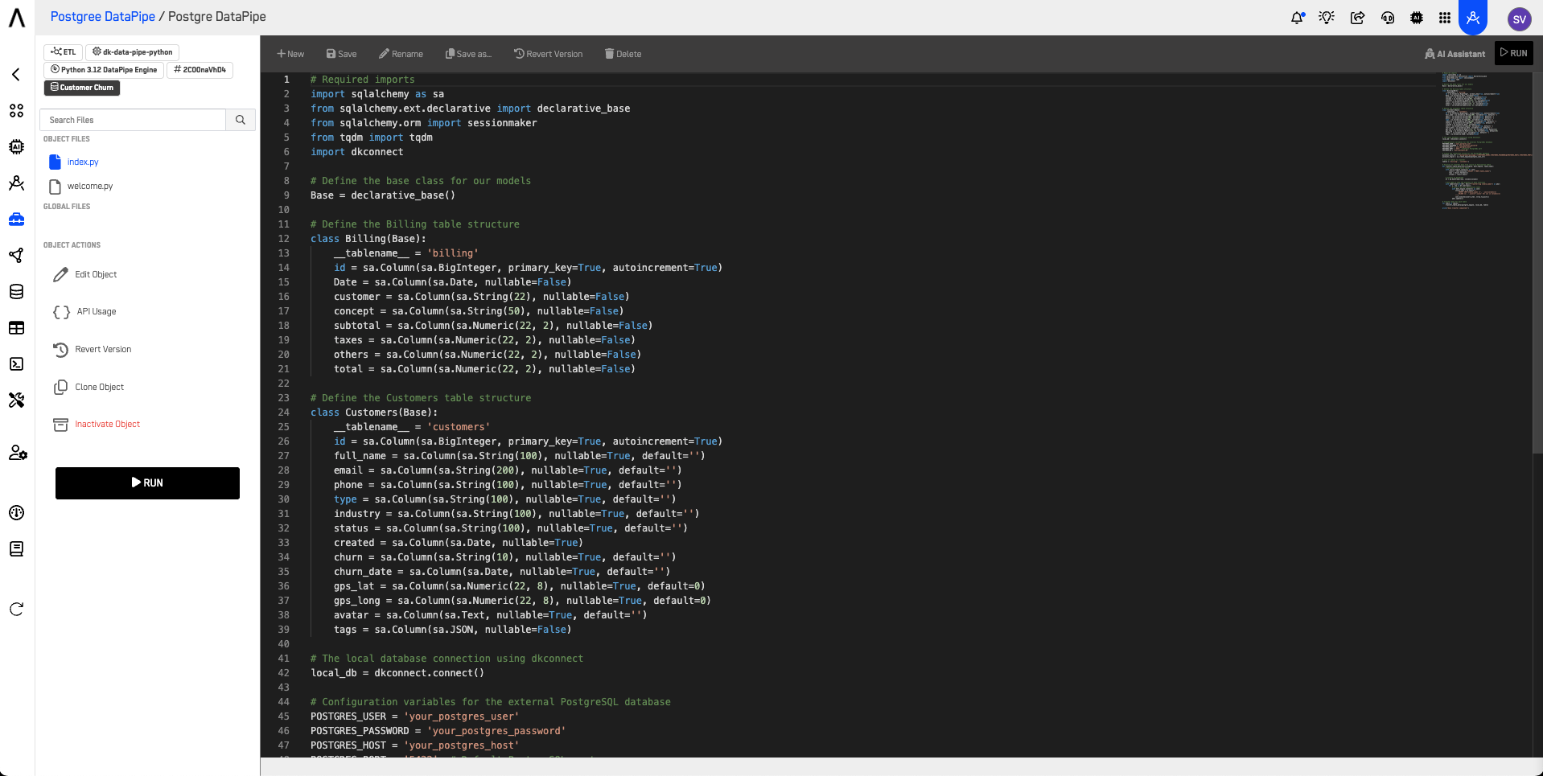Click the refresh icon in sidebar

pyautogui.click(x=16, y=610)
